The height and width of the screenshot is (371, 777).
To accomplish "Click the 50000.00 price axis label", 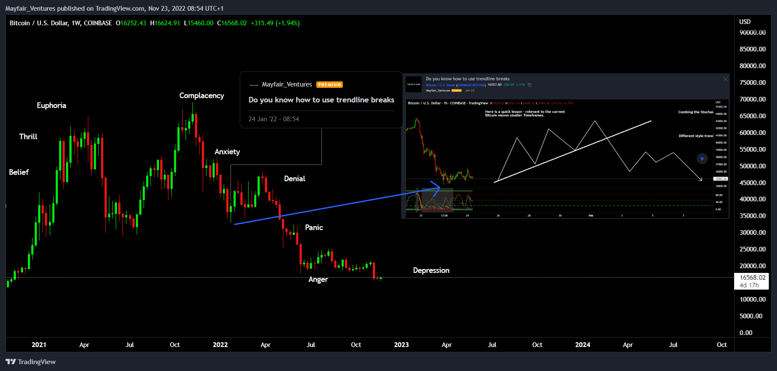I will [x=753, y=166].
